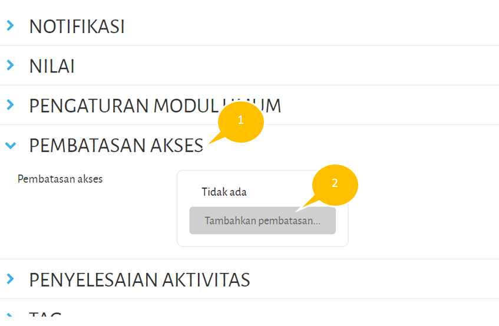This screenshot has width=499, height=326.
Task: Open the NILAI heading
Action: point(52,66)
